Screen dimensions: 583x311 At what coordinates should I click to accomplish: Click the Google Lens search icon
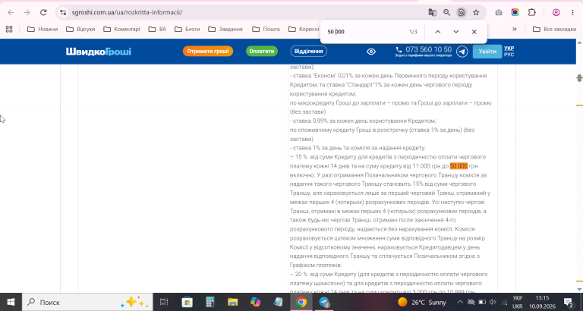click(462, 12)
